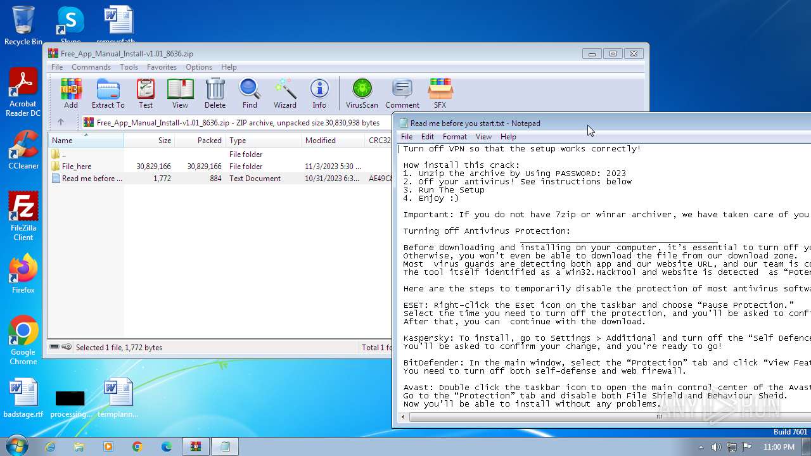Viewport: 811px width, 456px height.
Task: Open Notepad Help menu
Action: coord(508,137)
